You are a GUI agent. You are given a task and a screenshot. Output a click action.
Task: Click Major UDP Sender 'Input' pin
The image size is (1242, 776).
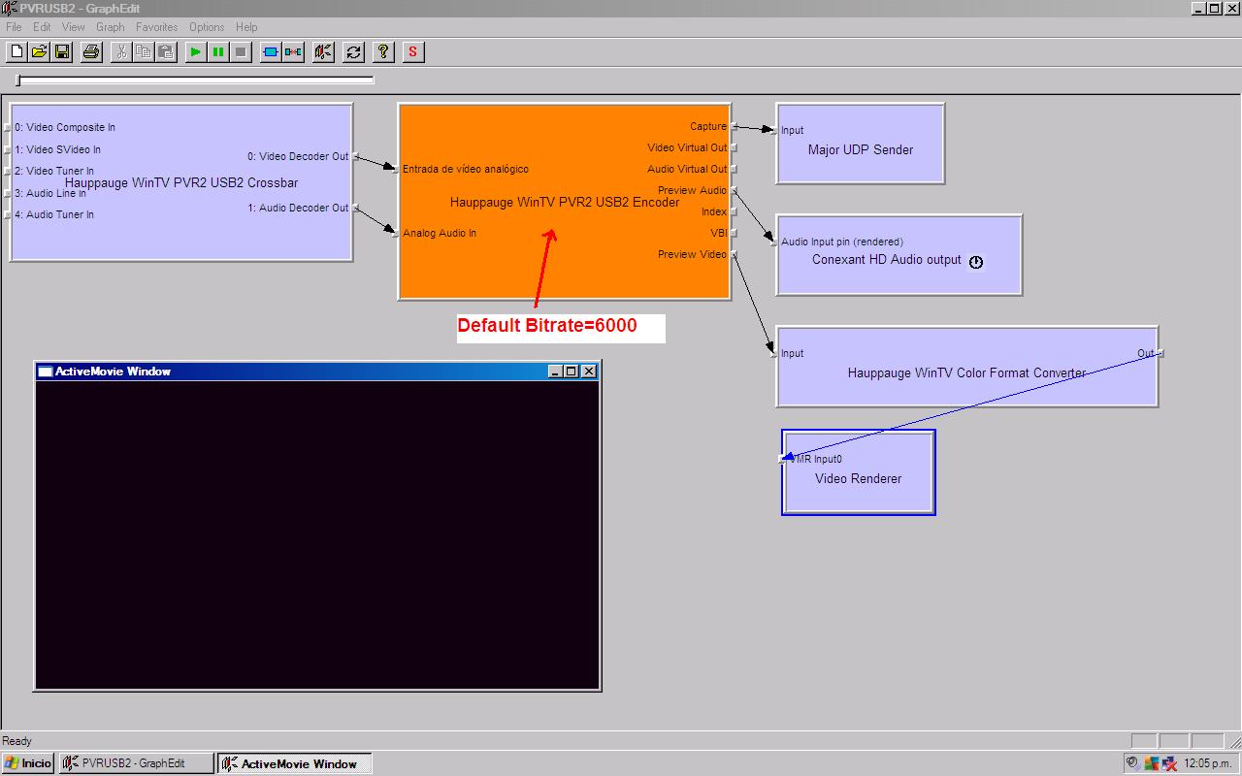coord(773,130)
